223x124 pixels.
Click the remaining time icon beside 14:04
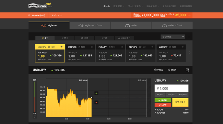[x=169, y=70]
